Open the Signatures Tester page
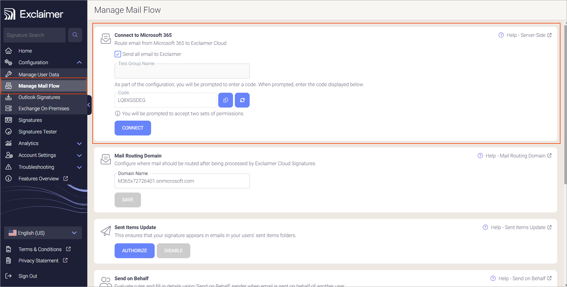 [37, 131]
